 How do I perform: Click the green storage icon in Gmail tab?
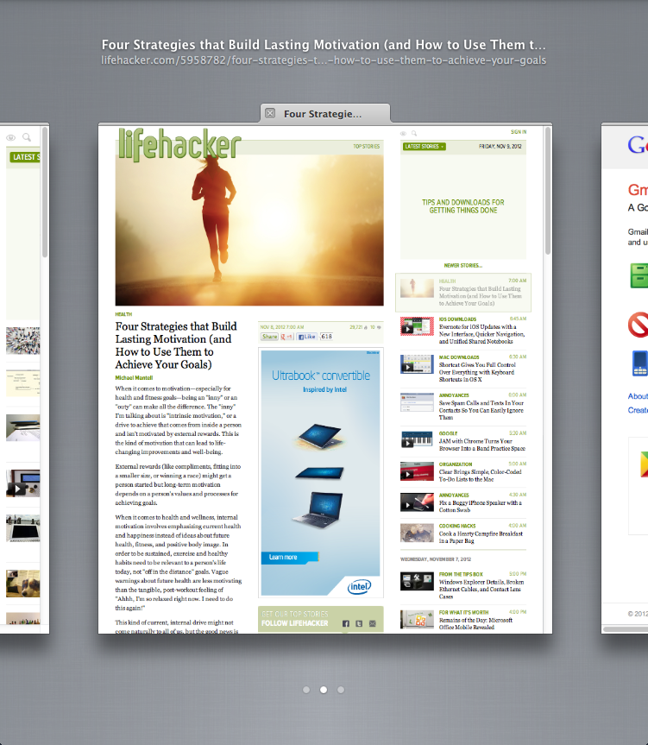coord(639,275)
